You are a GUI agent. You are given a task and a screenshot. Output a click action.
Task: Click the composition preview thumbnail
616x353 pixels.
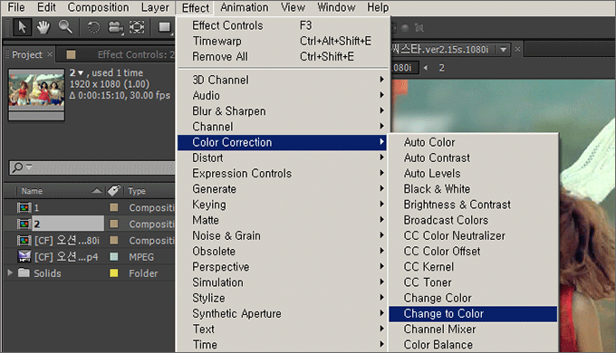[36, 90]
